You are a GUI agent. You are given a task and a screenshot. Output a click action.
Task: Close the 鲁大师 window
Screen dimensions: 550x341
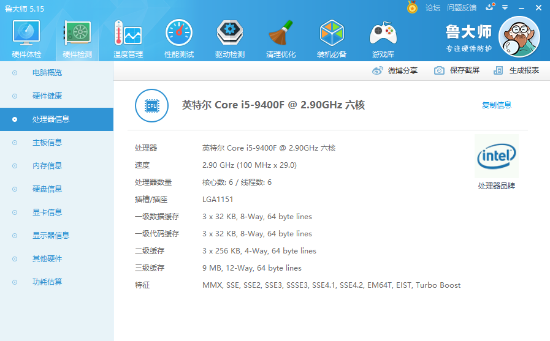[538, 8]
